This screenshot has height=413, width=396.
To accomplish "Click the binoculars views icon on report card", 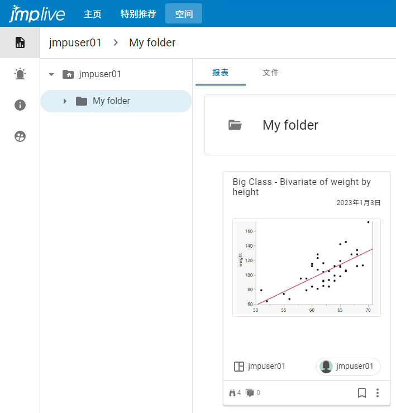I will point(232,393).
